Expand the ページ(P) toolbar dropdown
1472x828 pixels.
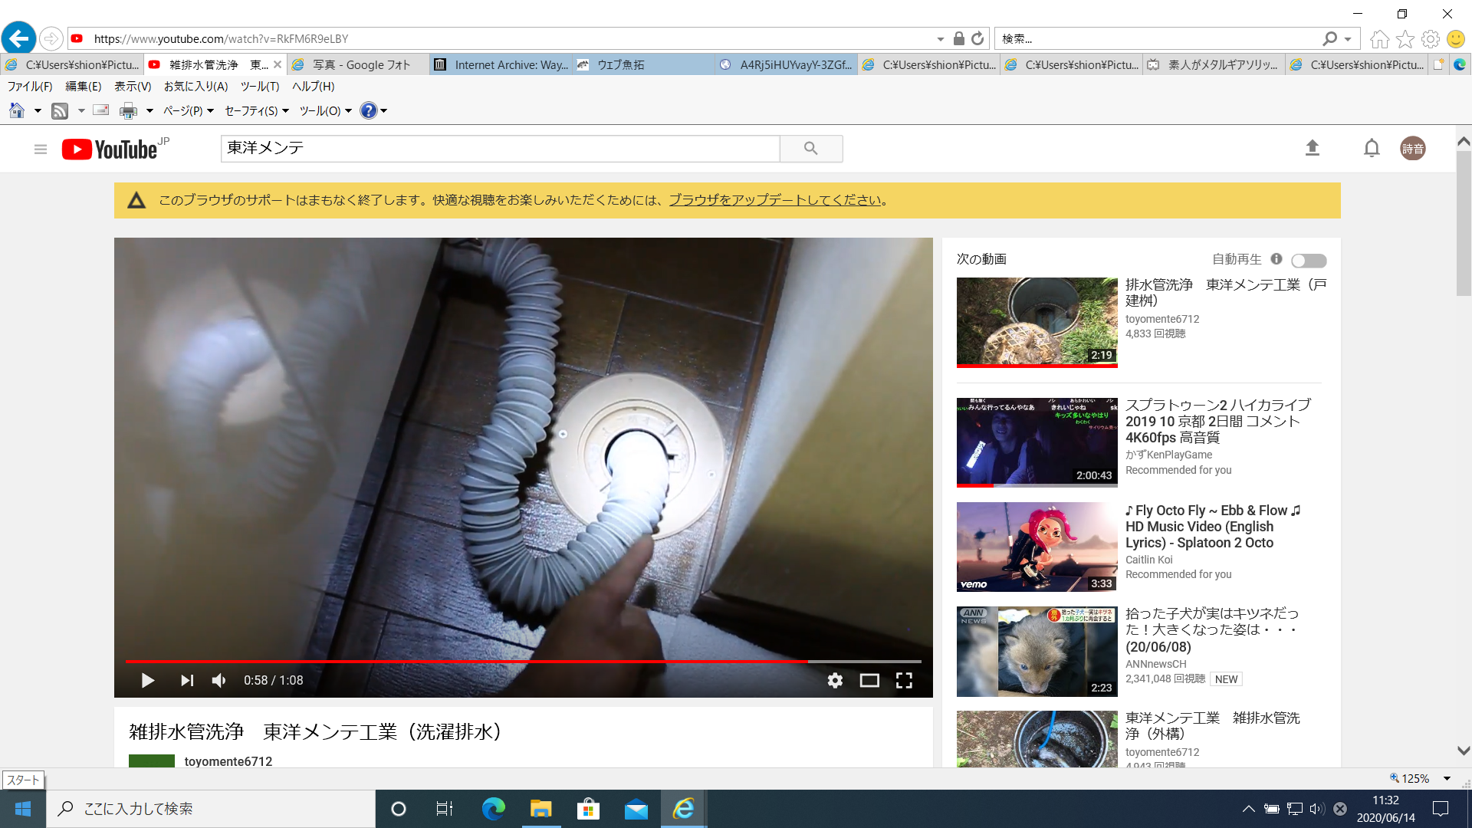point(188,111)
